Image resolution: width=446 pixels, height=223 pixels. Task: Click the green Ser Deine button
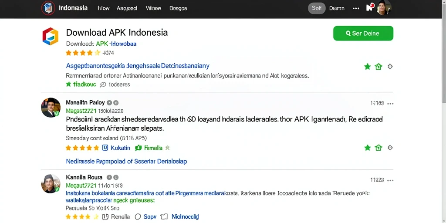click(363, 33)
